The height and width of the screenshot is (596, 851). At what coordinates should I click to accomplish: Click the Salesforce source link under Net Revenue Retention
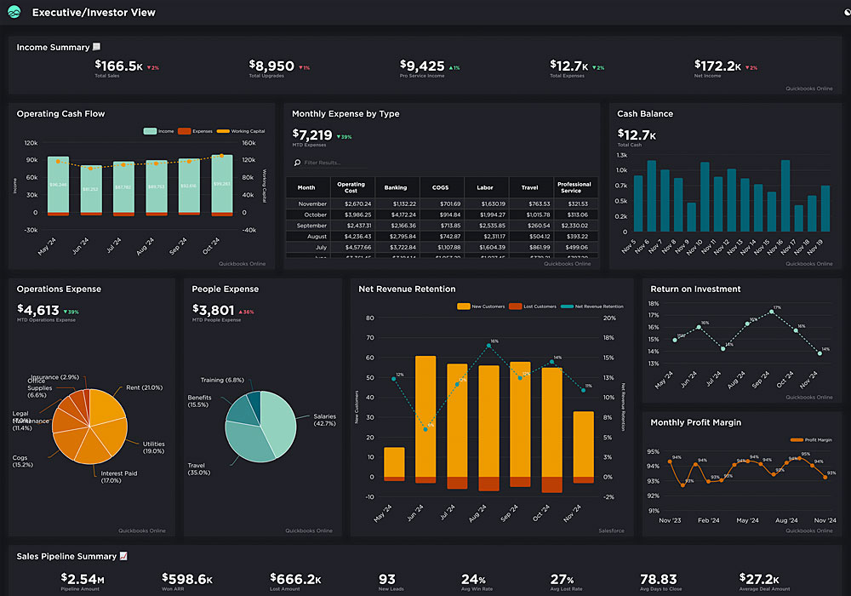pyautogui.click(x=611, y=530)
